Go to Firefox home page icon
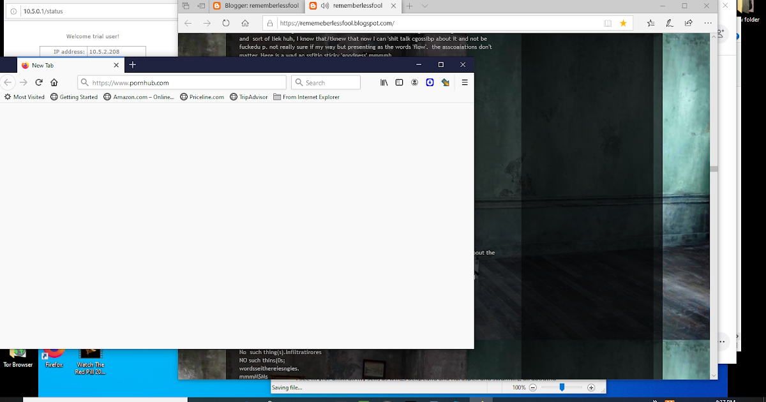 (x=54, y=82)
